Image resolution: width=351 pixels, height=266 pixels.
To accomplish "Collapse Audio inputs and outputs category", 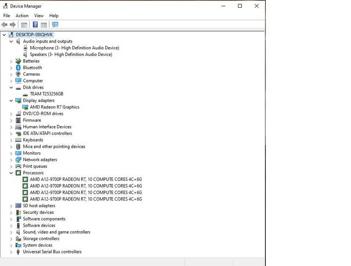I will (x=11, y=41).
